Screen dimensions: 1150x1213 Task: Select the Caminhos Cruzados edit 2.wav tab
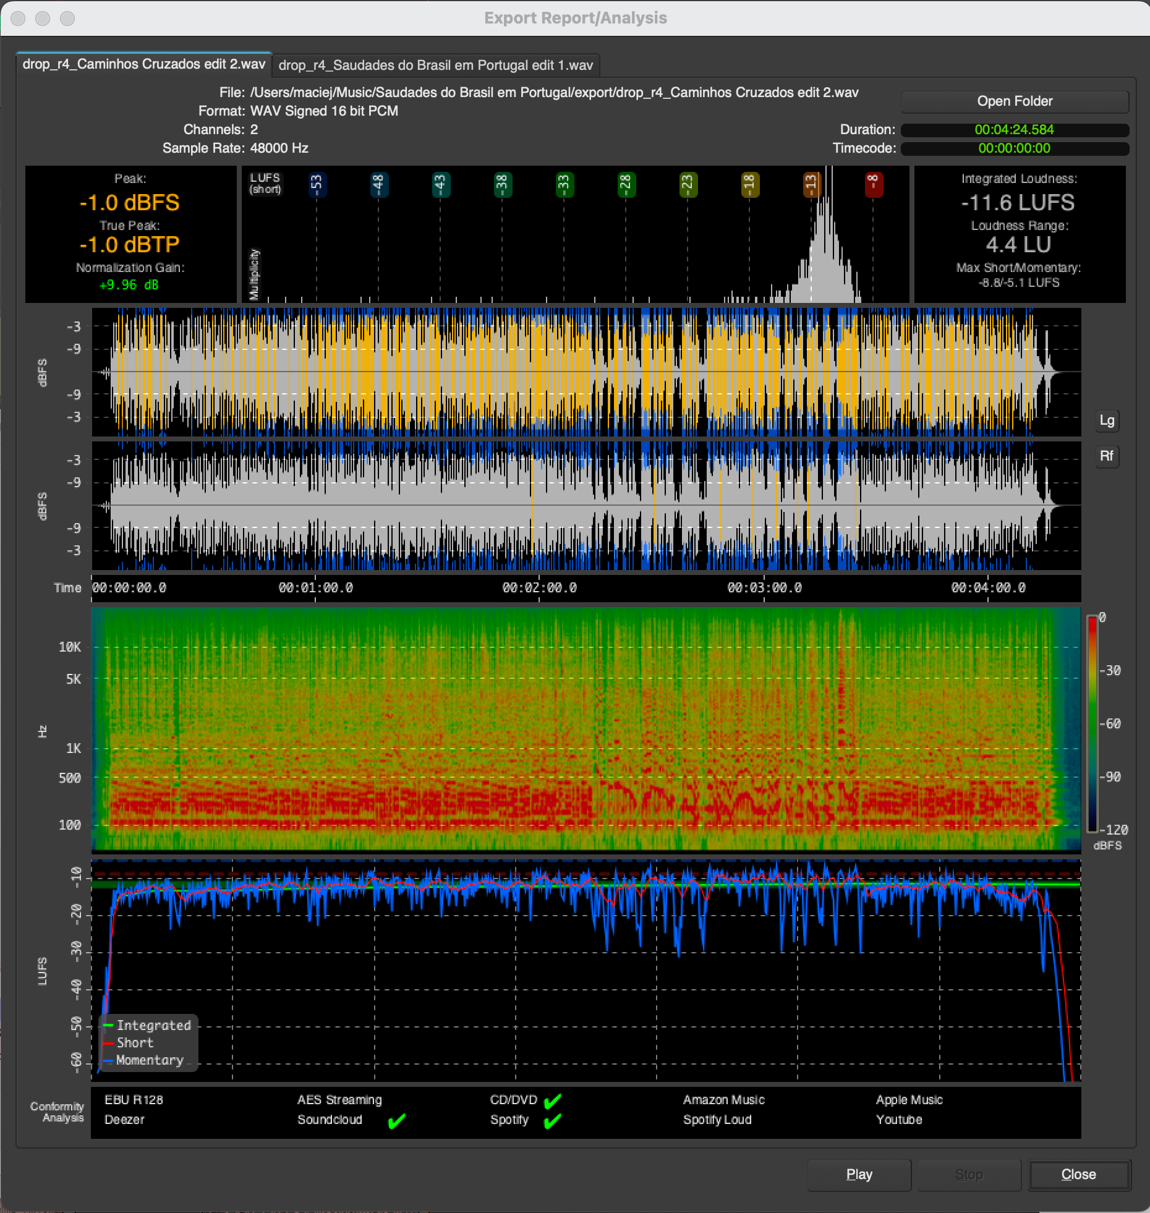pos(143,64)
